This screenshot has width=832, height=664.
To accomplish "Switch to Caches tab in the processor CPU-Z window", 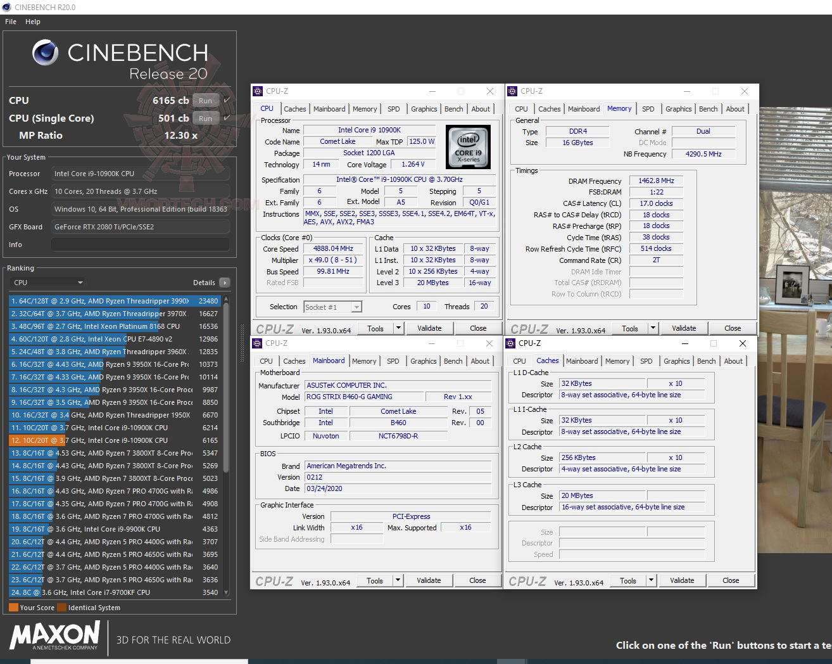I will [294, 109].
